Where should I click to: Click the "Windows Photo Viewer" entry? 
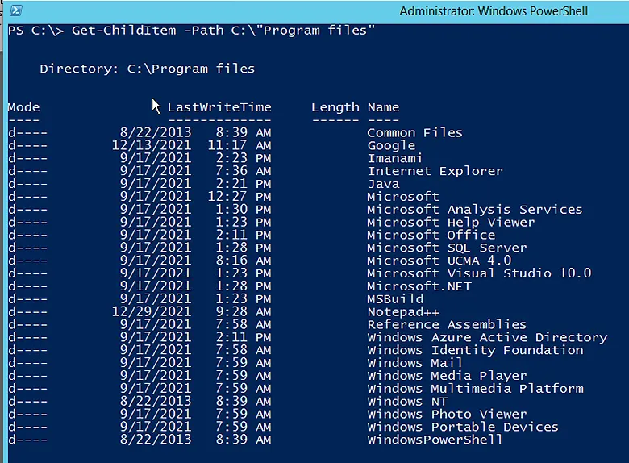(447, 414)
